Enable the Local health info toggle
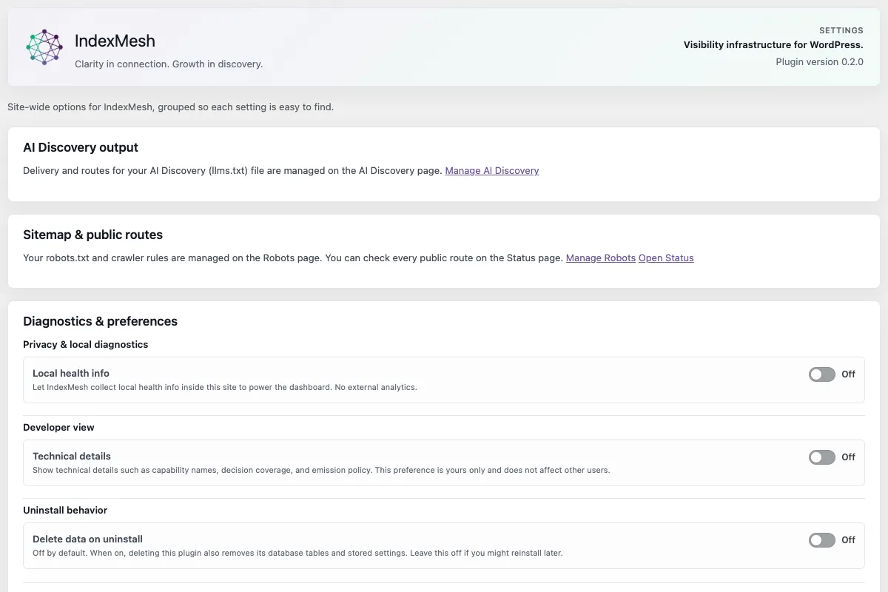This screenshot has width=888, height=592. click(x=821, y=374)
